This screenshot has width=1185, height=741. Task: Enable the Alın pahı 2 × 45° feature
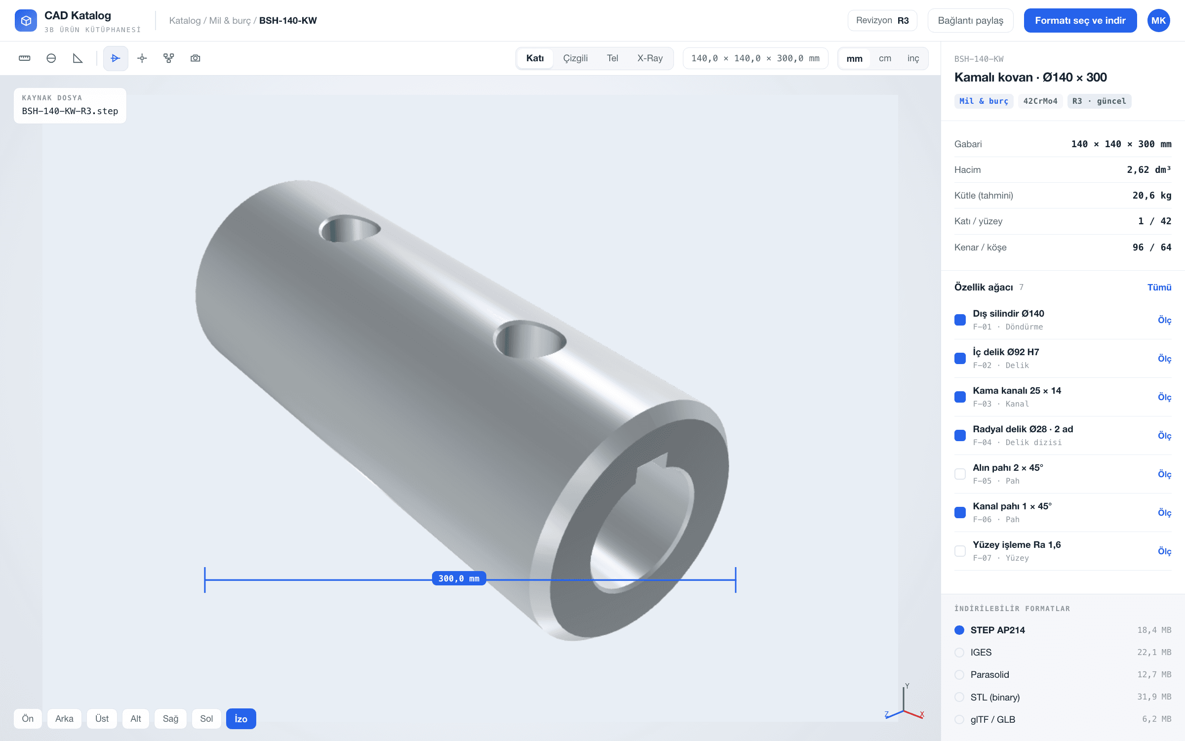click(960, 474)
